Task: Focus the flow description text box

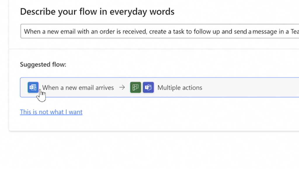Action: tap(158, 31)
